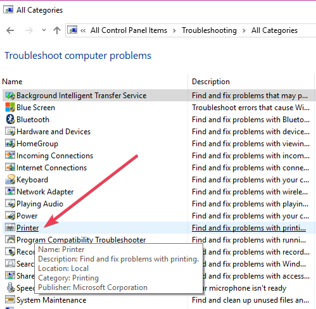Click the Power troubleshooter icon
Image resolution: width=316 pixels, height=309 pixels.
point(10,216)
